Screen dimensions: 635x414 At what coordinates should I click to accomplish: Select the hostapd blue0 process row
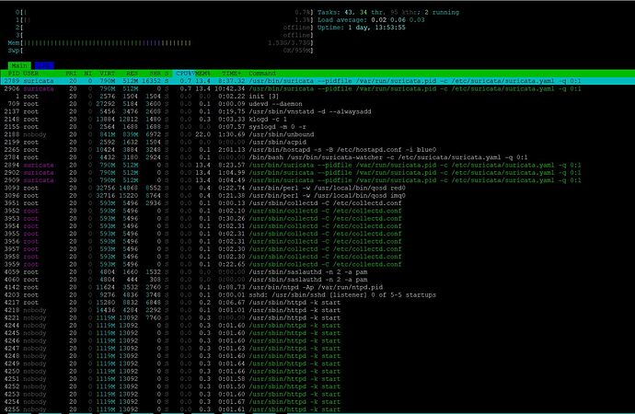point(220,150)
